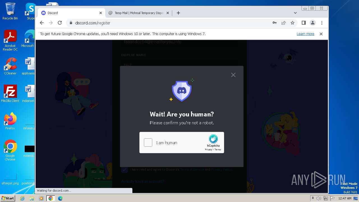
Task: Check the "I am human" hCaptcha box
Action: (148, 143)
